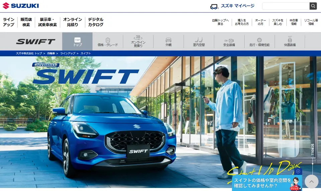321x191 pixels.
Task: Click the HYBRID badge above SWIFT title
Action: click(46, 65)
